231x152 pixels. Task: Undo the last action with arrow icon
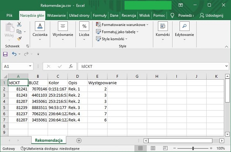[14, 54]
